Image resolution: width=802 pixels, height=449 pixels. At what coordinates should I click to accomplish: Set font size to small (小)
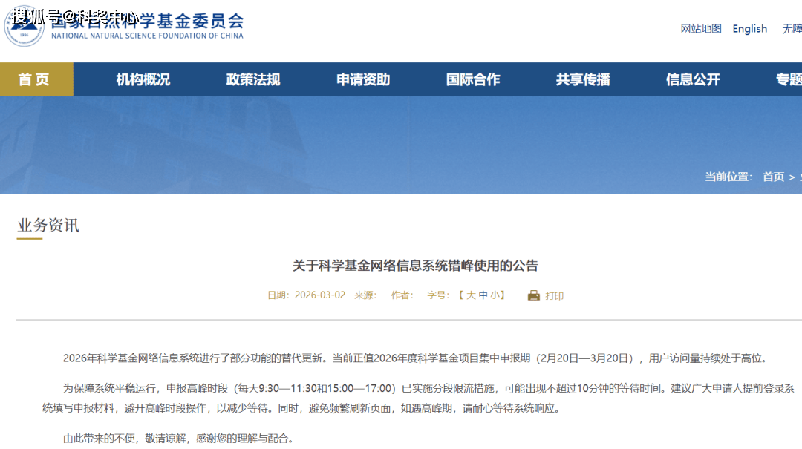pyautogui.click(x=495, y=295)
